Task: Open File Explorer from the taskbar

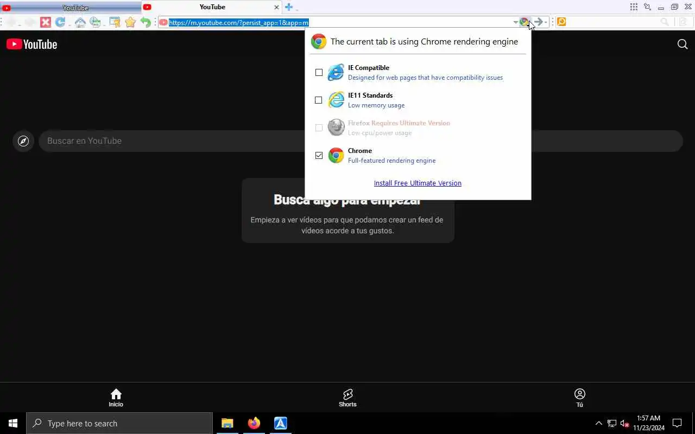Action: click(227, 423)
